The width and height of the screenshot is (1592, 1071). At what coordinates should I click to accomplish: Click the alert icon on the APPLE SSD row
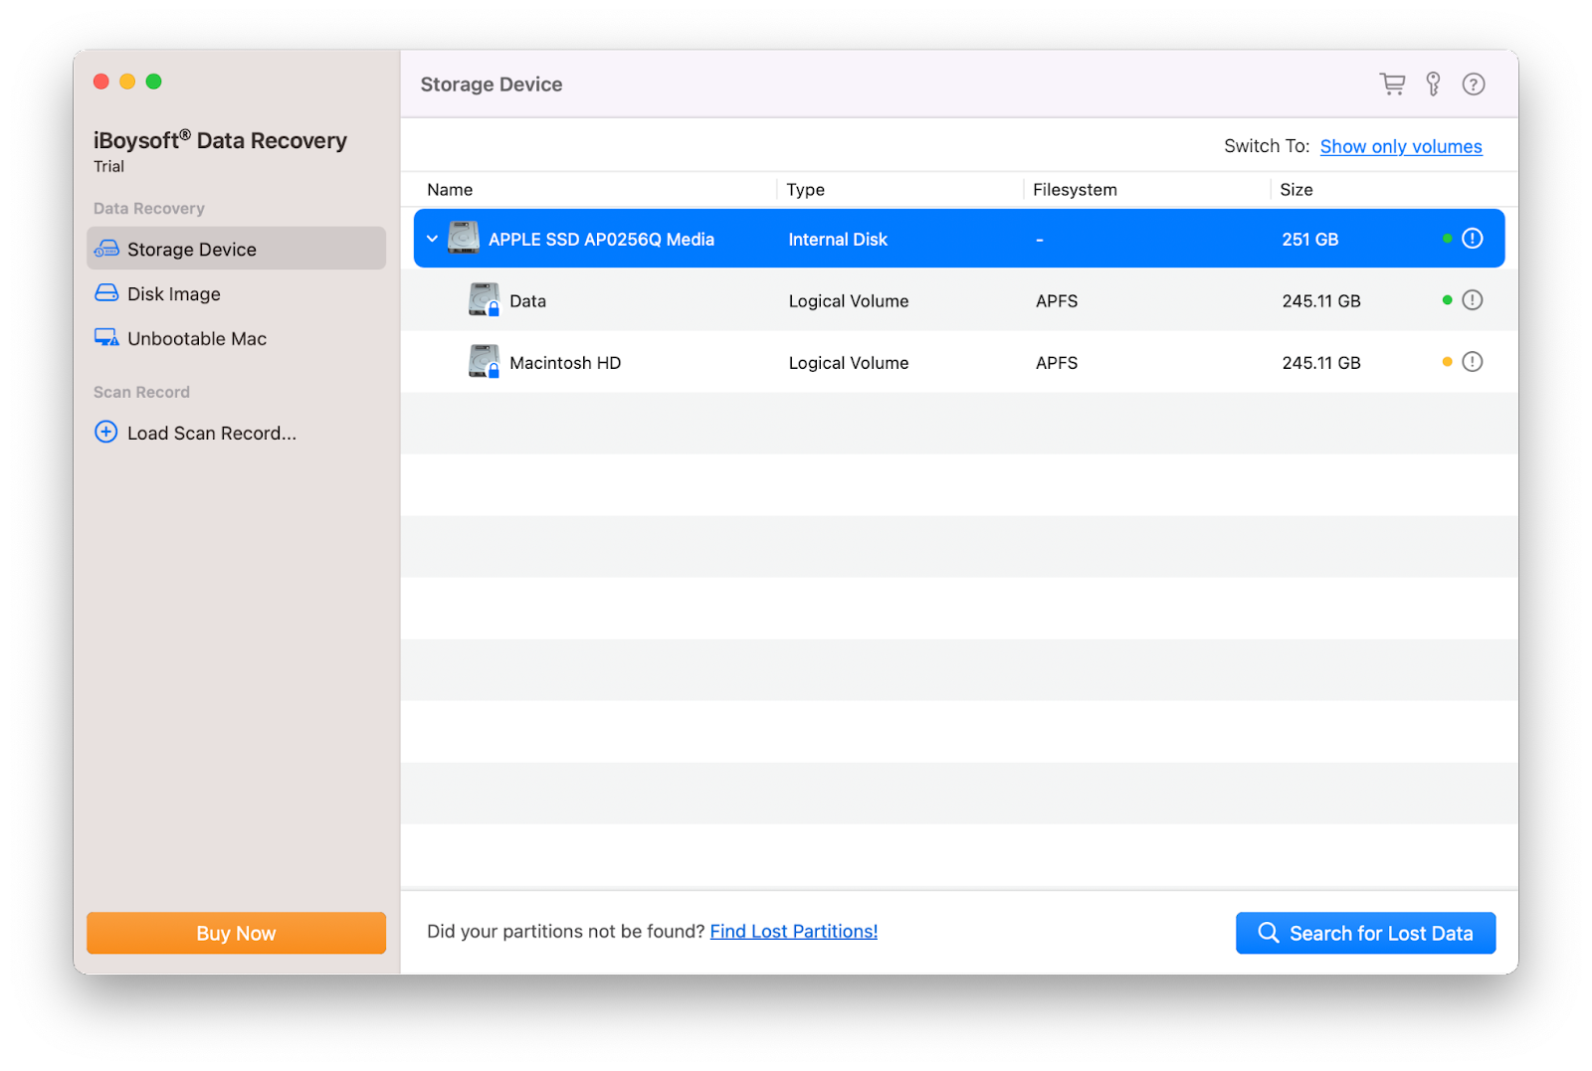tap(1471, 238)
